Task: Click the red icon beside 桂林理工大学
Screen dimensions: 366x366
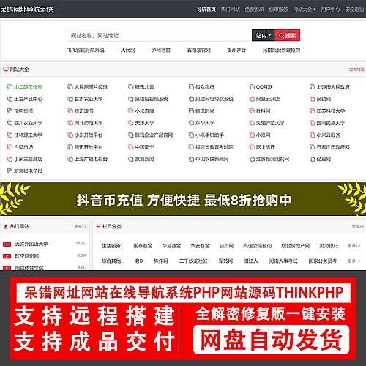Action: click(x=10, y=135)
